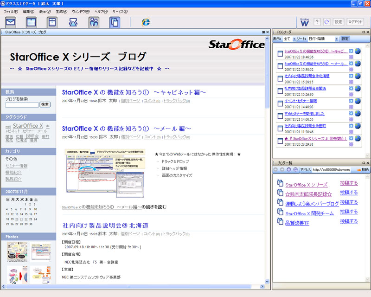Open globe icon for 社内向け製品説明会@田町 item
The image size is (371, 297).
[x=358, y=126]
